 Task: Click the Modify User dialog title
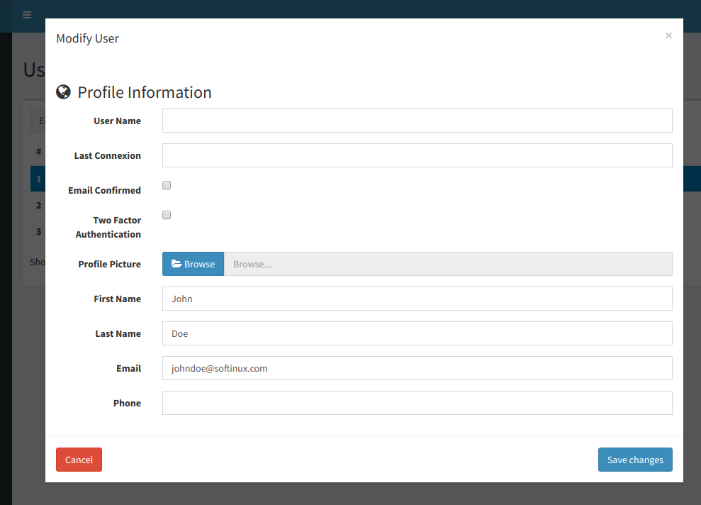(x=87, y=38)
